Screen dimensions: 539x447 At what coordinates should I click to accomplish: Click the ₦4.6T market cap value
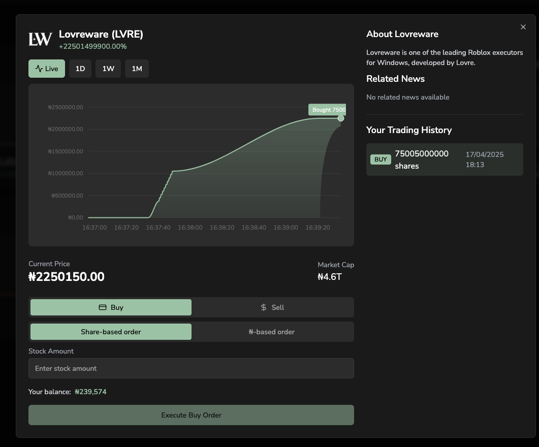coord(330,277)
